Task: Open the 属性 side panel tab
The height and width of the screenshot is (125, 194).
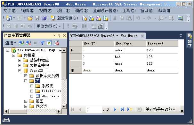Action: (x=189, y=40)
